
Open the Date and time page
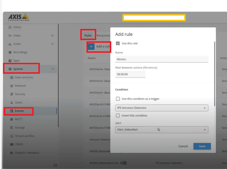(x=24, y=78)
